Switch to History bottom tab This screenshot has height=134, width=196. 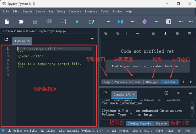(161, 124)
